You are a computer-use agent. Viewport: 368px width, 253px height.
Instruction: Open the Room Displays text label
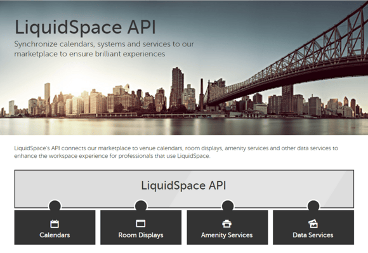[141, 235]
